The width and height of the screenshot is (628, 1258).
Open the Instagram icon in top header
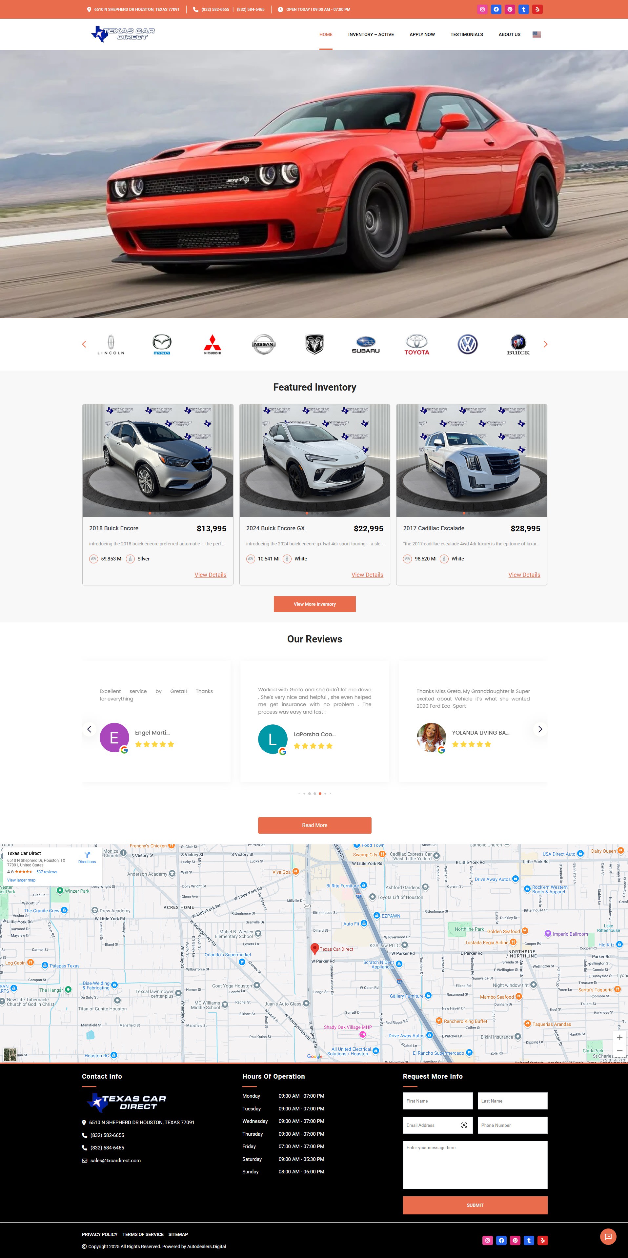pos(482,9)
